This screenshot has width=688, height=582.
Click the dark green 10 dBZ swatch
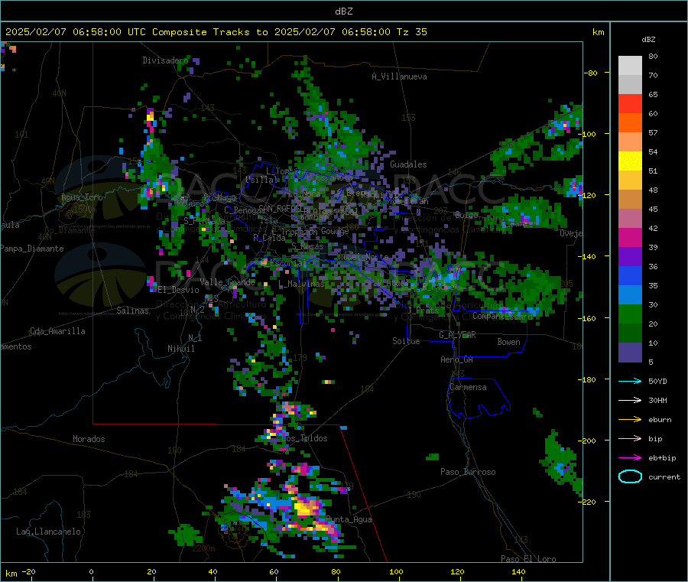(x=630, y=333)
